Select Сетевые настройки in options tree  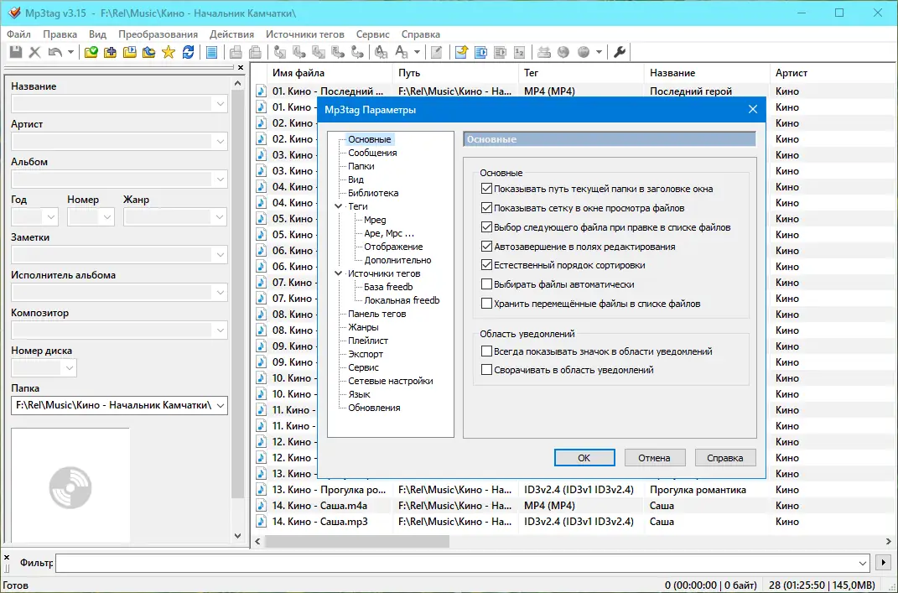(x=391, y=381)
